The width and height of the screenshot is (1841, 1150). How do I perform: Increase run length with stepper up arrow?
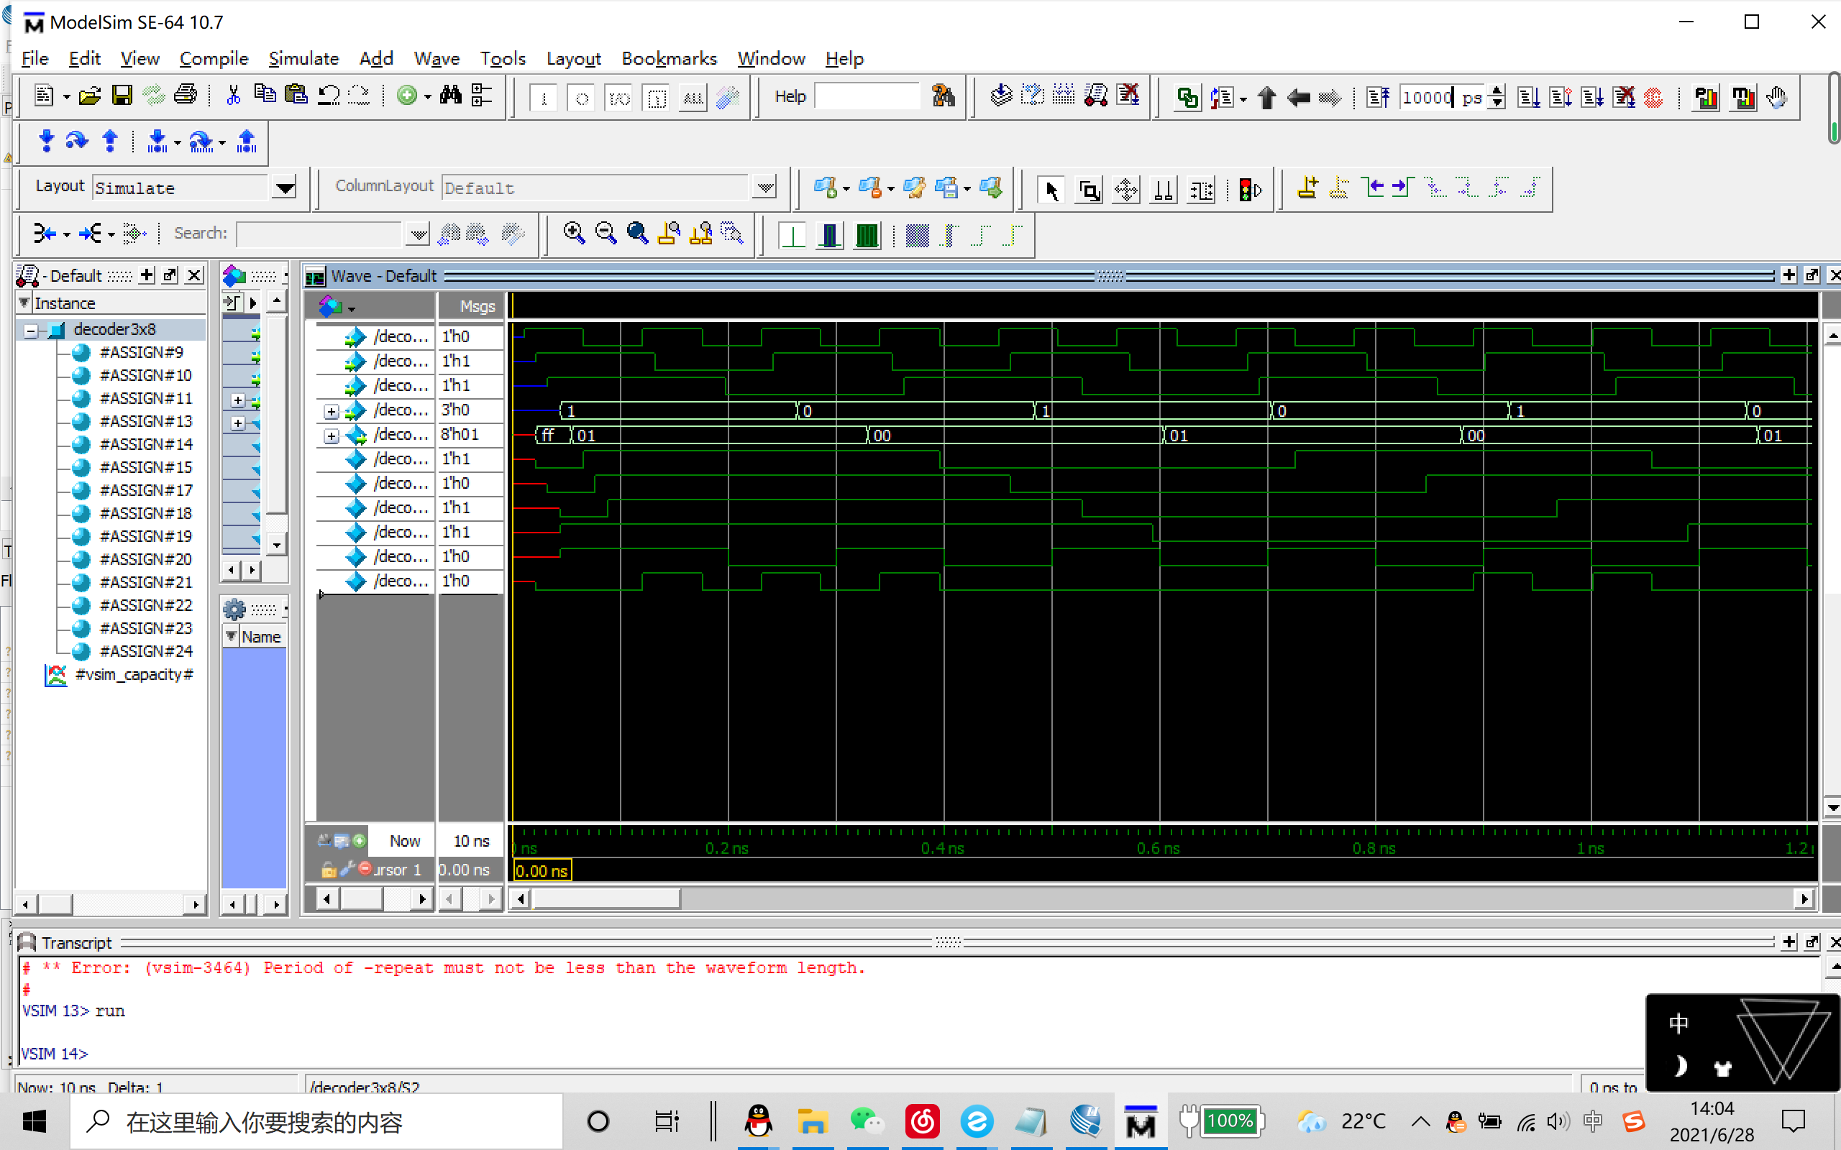tap(1497, 91)
